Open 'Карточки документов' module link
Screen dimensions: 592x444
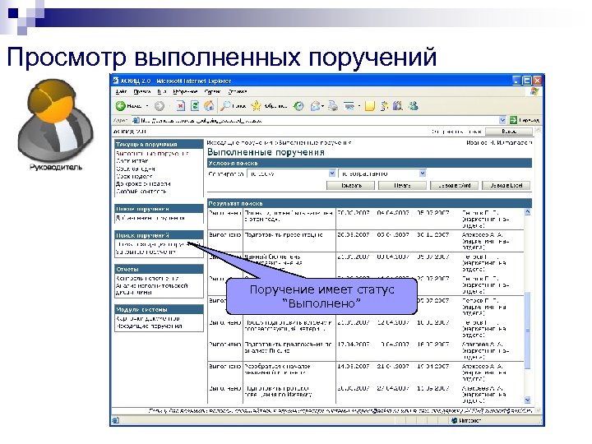(148, 318)
